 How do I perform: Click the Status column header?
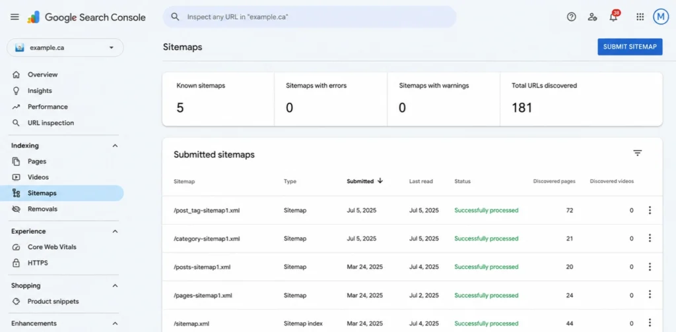463,182
